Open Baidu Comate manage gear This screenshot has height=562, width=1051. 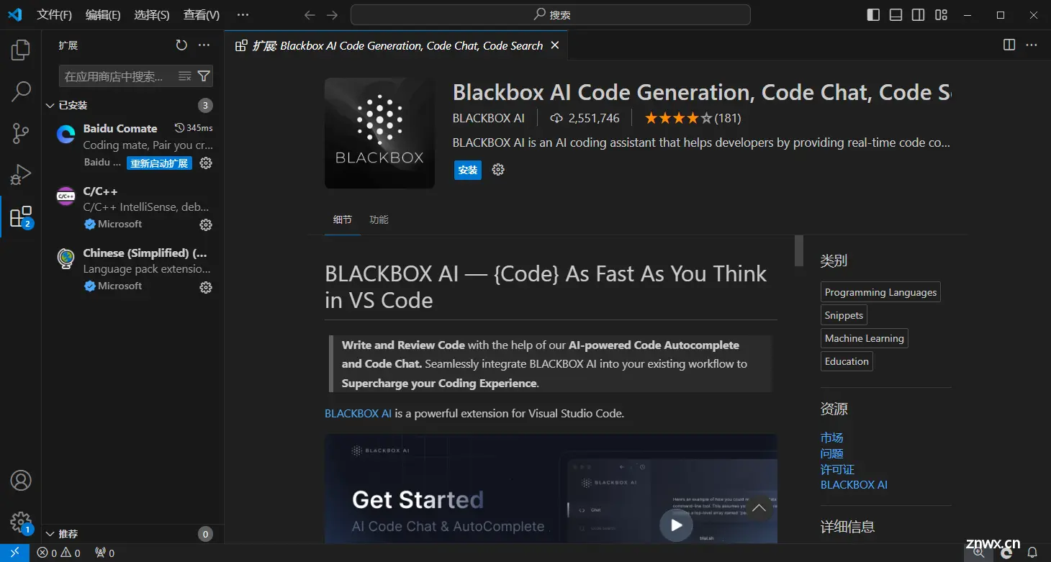(206, 163)
